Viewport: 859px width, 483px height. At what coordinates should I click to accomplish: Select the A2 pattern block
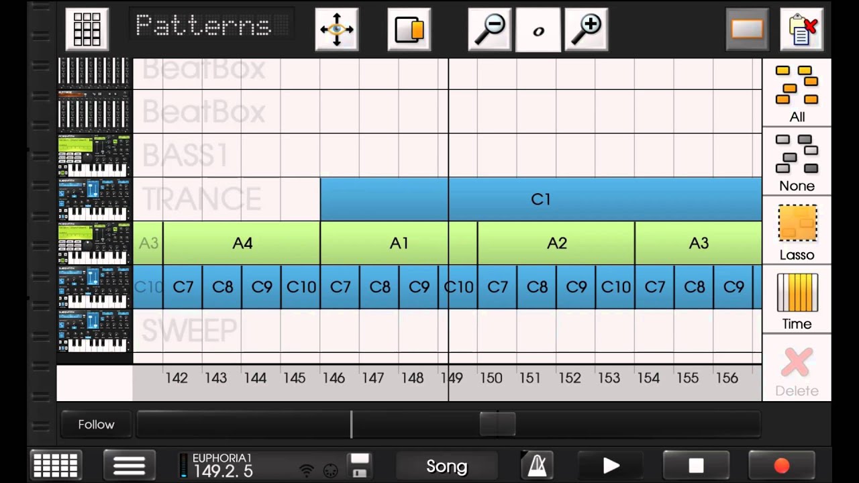(x=556, y=243)
